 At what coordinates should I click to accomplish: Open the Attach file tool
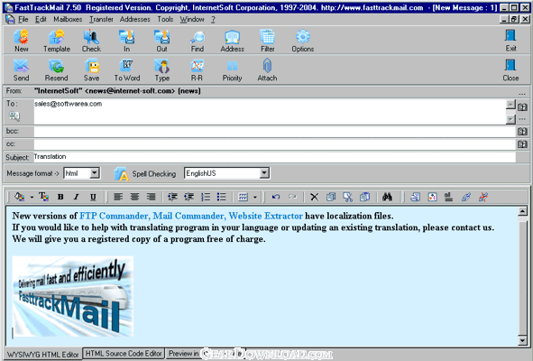click(x=267, y=69)
